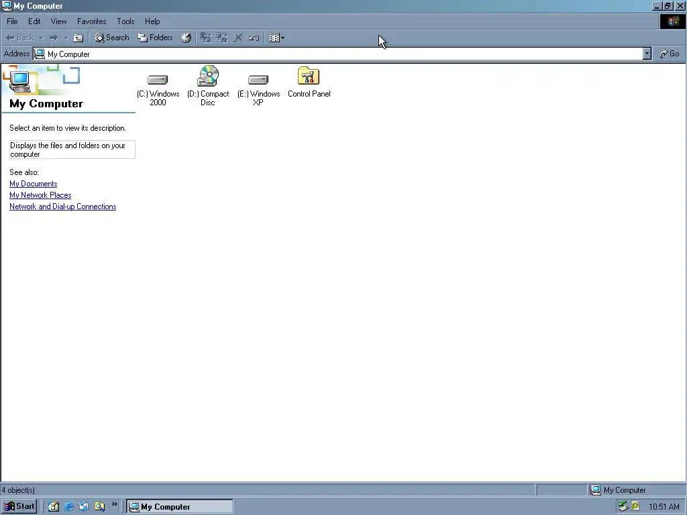
Task: Click 'Select an item to view' text
Action: pyautogui.click(x=68, y=128)
